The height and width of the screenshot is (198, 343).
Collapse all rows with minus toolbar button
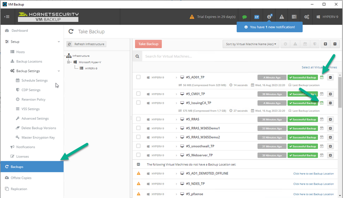[x=335, y=44]
